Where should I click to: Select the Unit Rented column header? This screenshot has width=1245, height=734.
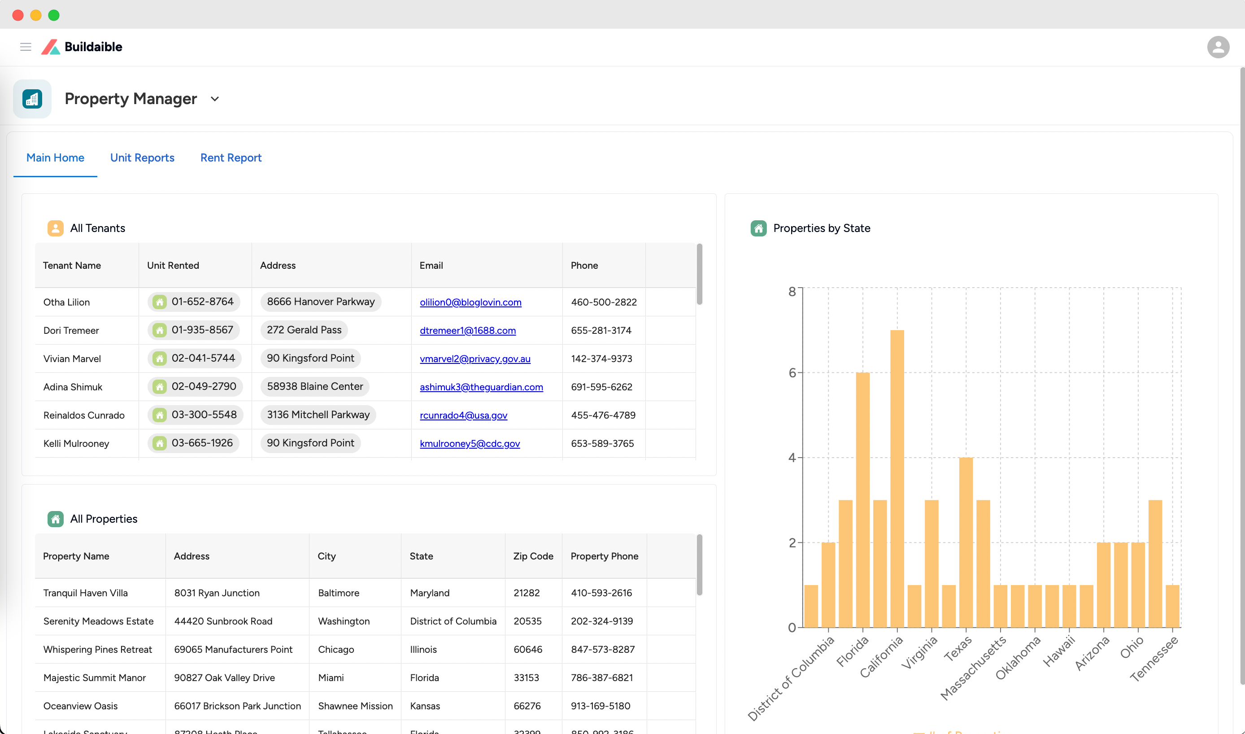[195, 265]
